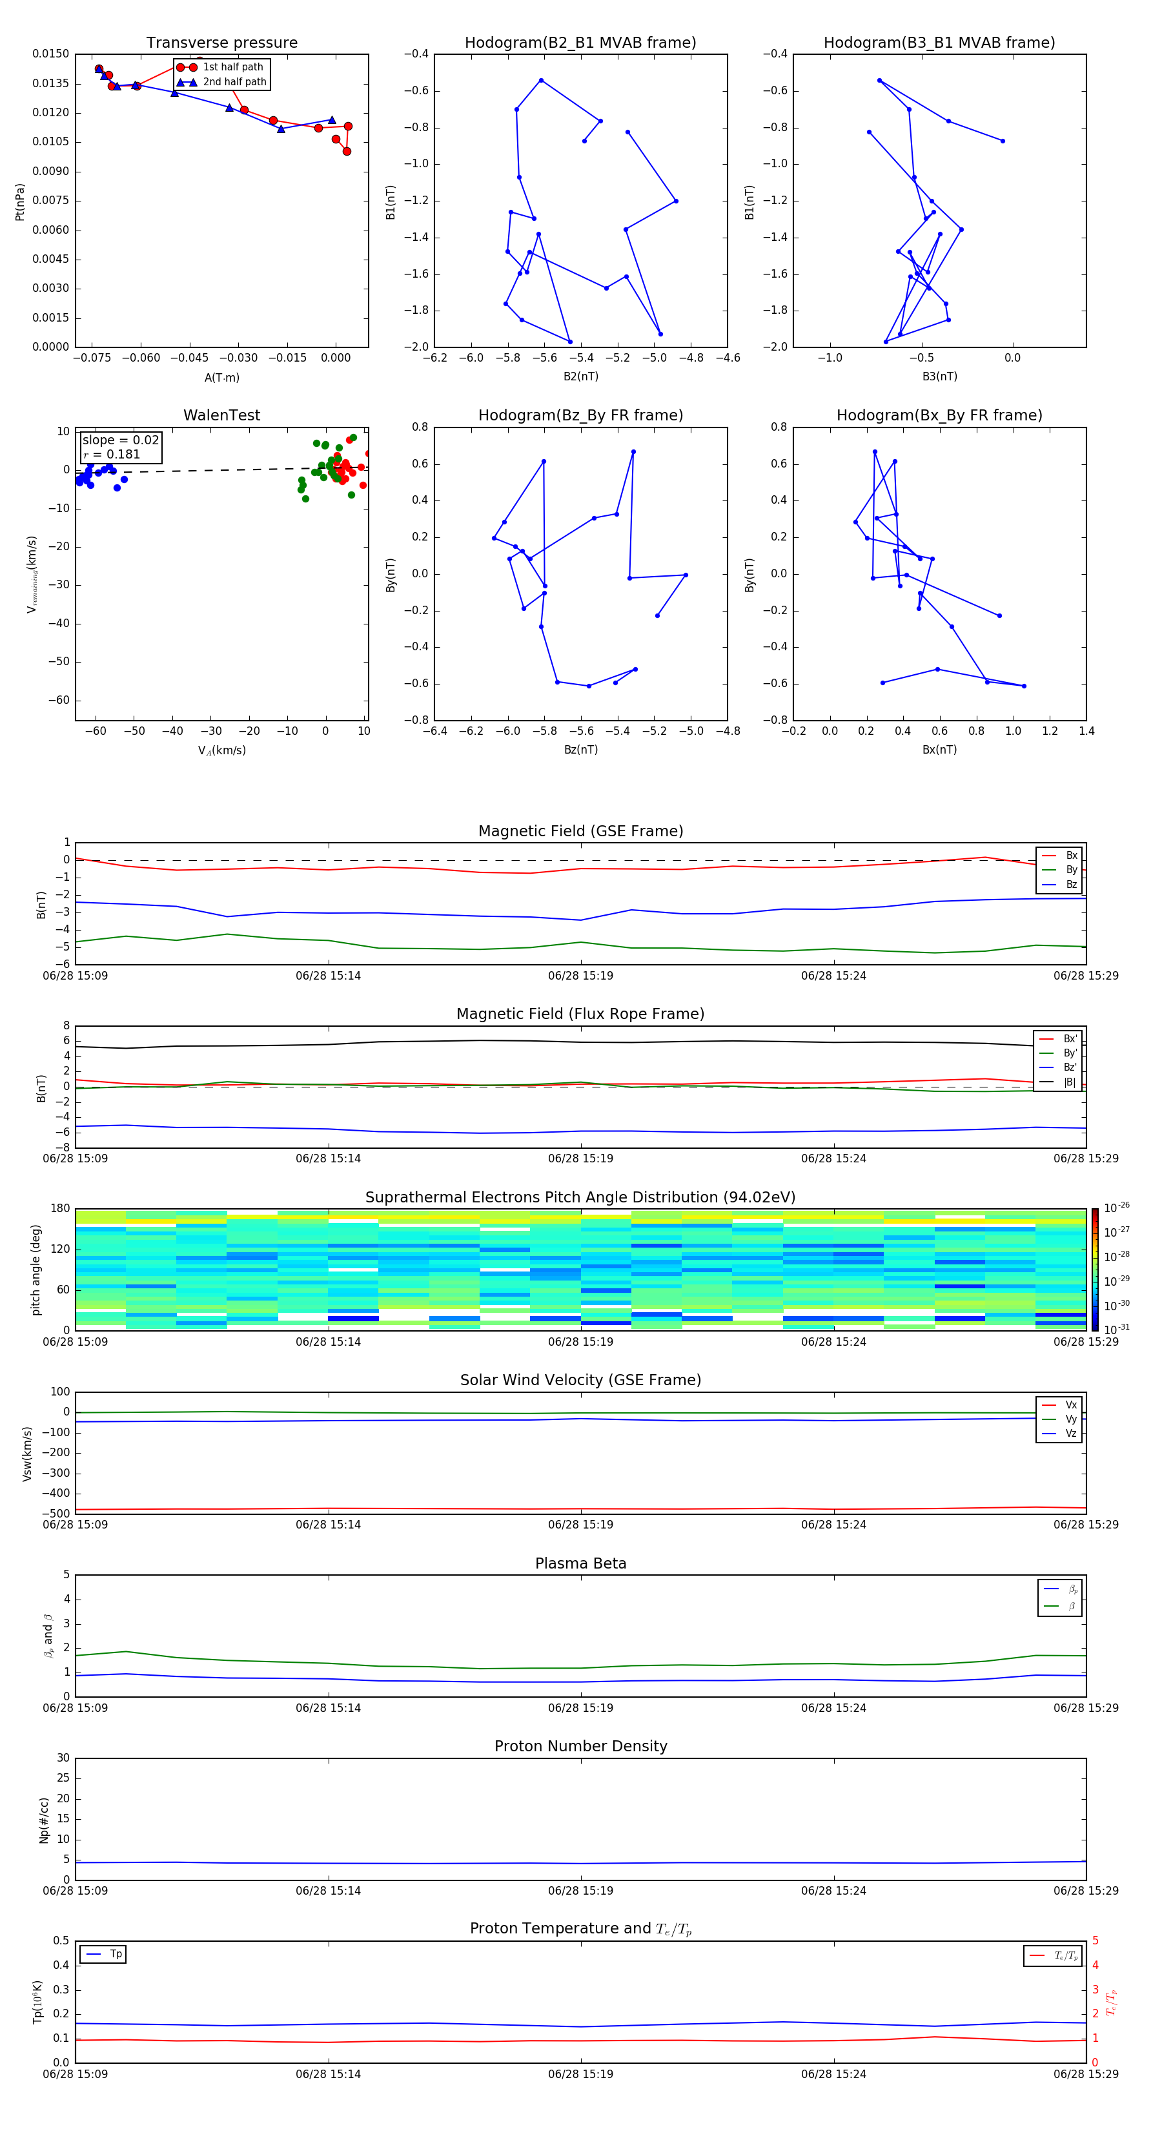Click the "06/28 15:24" tick under Proton Number Density
1162x2131 pixels.
click(x=833, y=1890)
